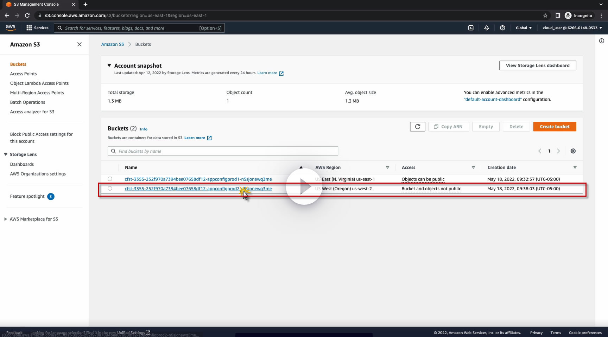Play the video overlay button

pos(304,186)
